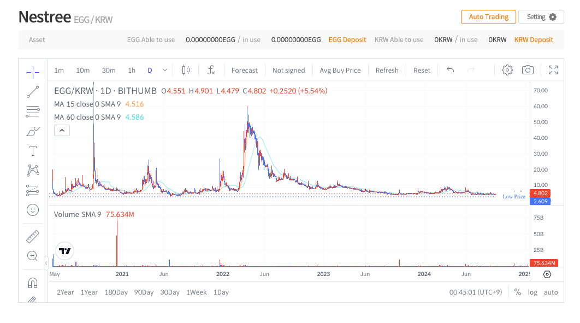Image resolution: width=580 pixels, height=323 pixels.
Task: Enable the magnet snapping tool
Action: pos(33,283)
